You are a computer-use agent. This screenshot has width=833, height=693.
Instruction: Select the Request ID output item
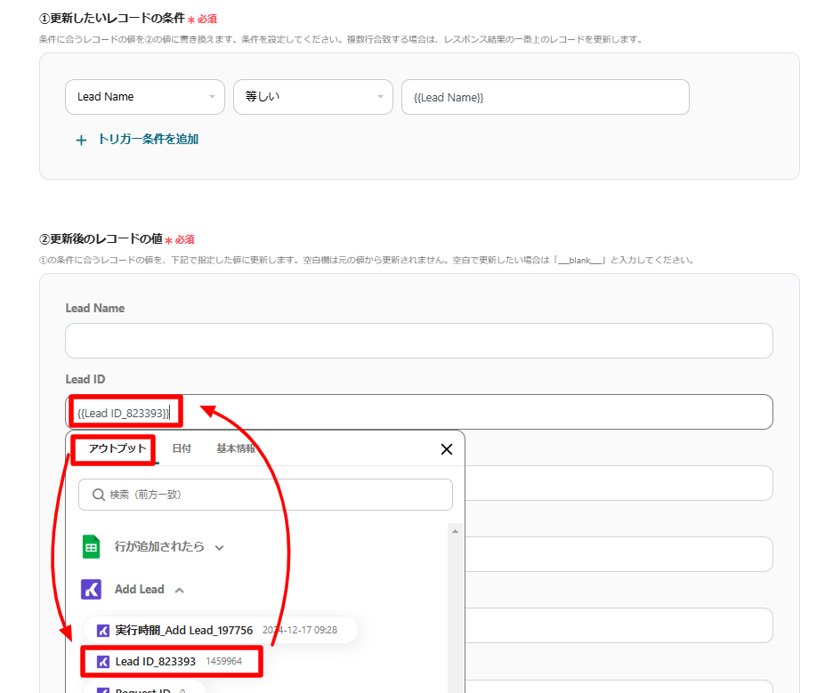[x=144, y=687]
